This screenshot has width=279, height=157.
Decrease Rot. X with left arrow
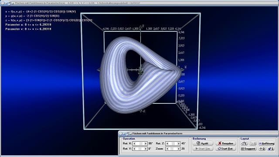(x=134, y=143)
